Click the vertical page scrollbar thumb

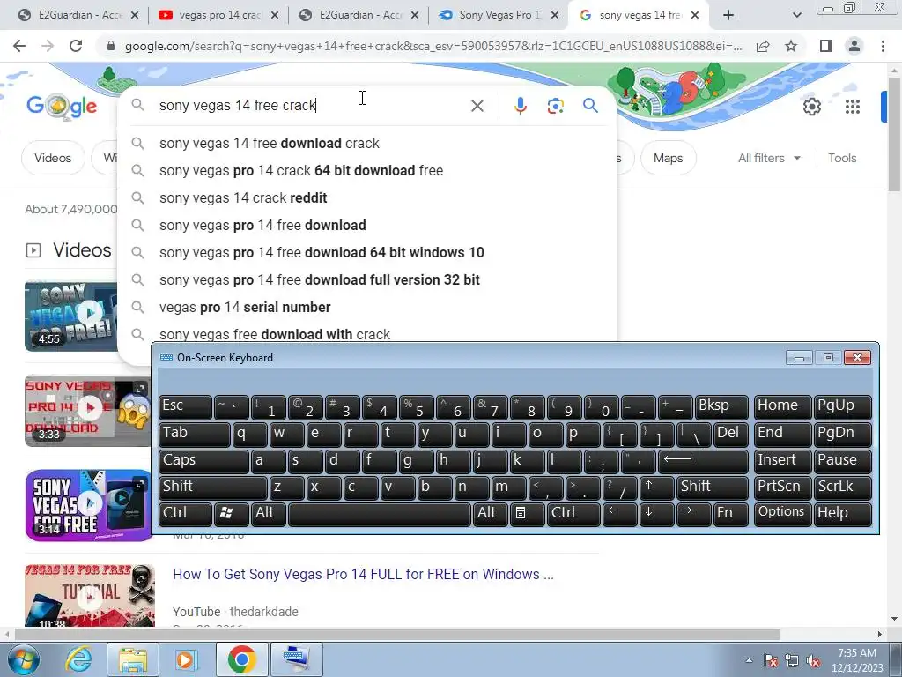(x=894, y=132)
